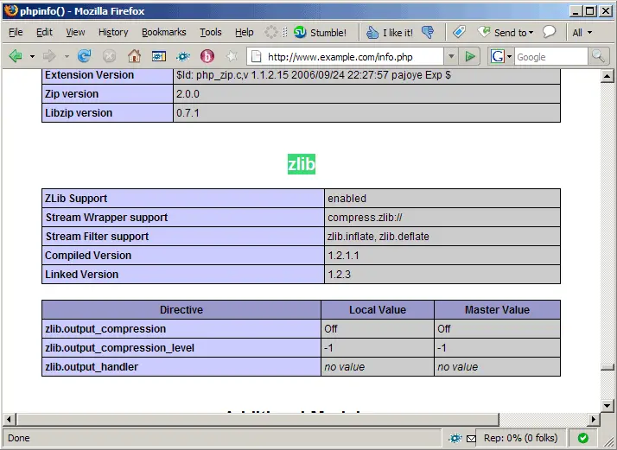Click the thumbs-down dislike icon

[x=428, y=32]
